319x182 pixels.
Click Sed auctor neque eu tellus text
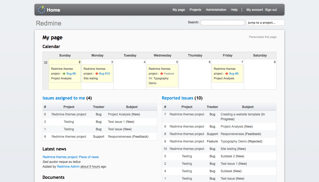point(61,162)
